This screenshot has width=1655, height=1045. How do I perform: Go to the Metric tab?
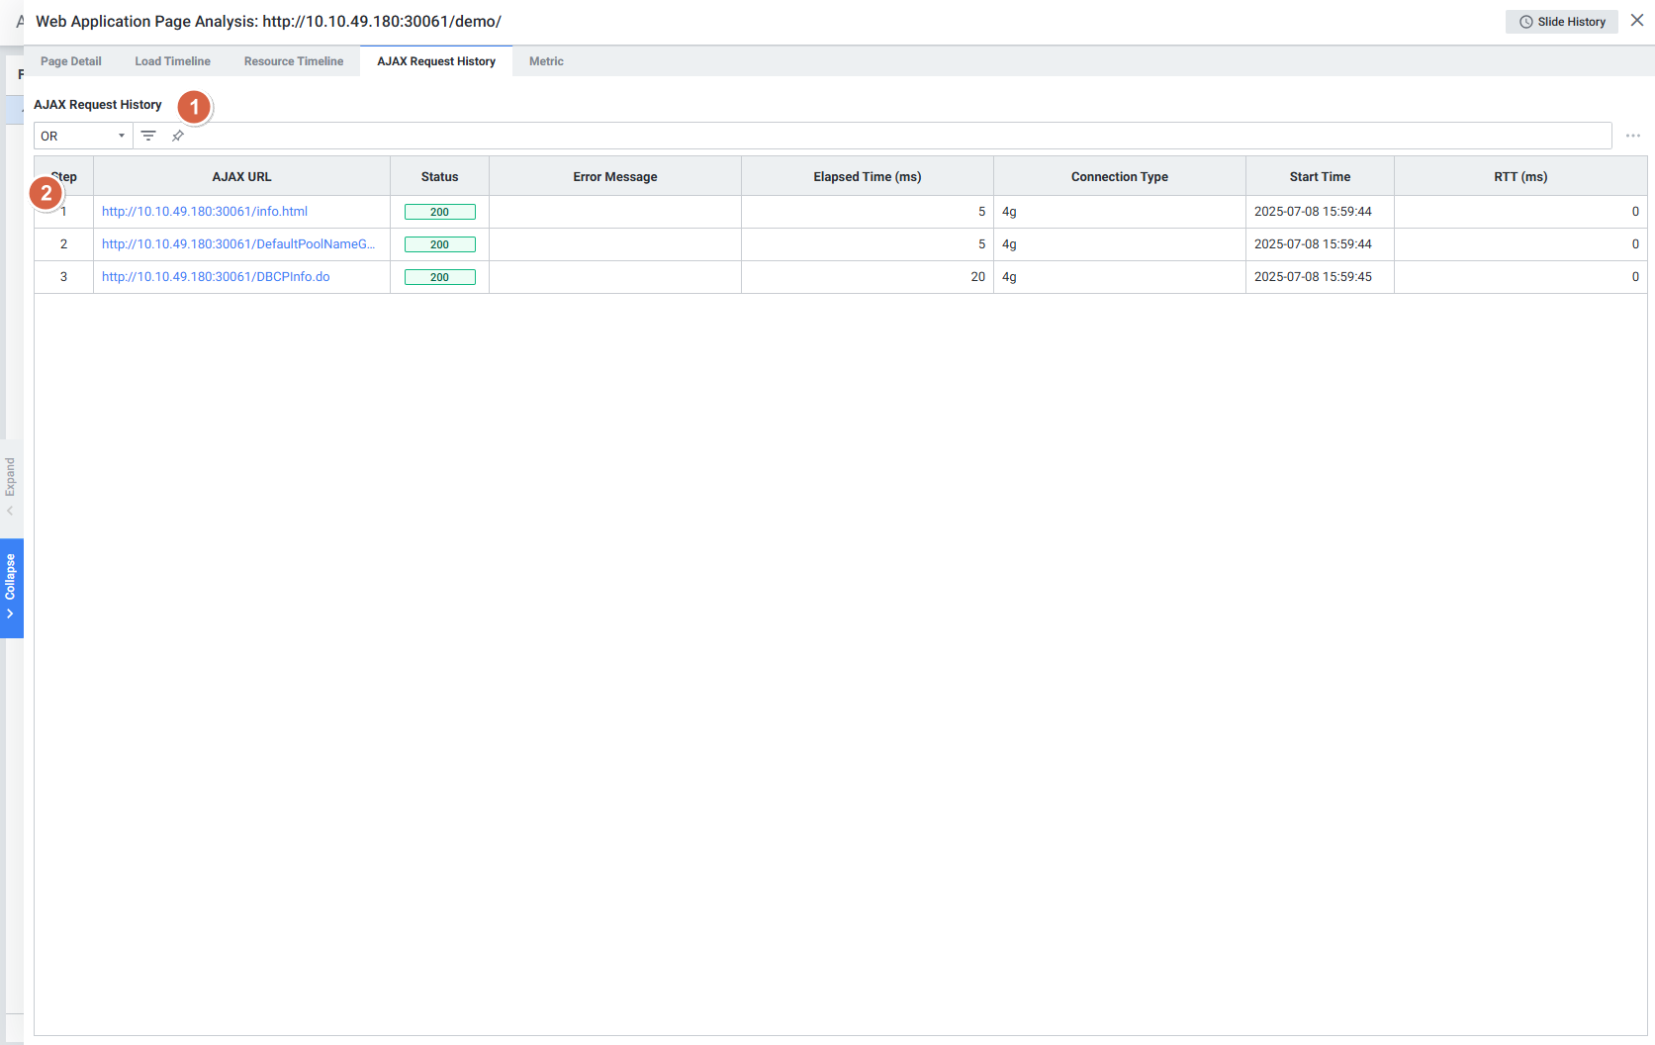coord(546,61)
